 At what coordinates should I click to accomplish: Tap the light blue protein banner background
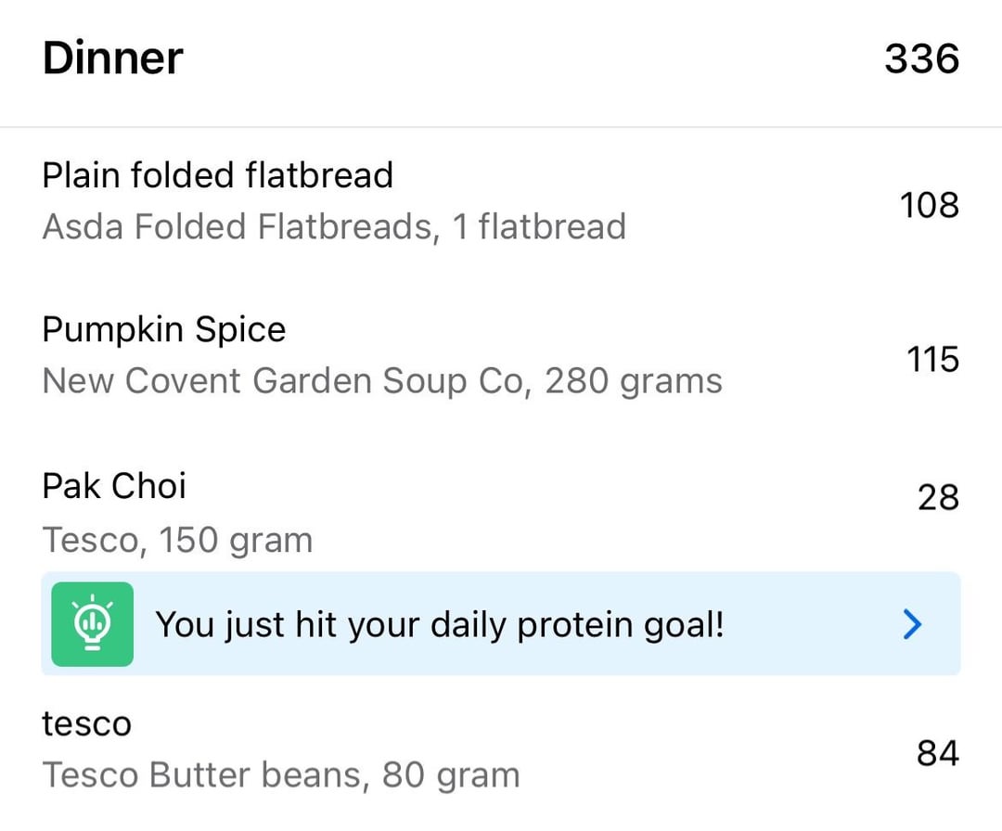coord(501,624)
